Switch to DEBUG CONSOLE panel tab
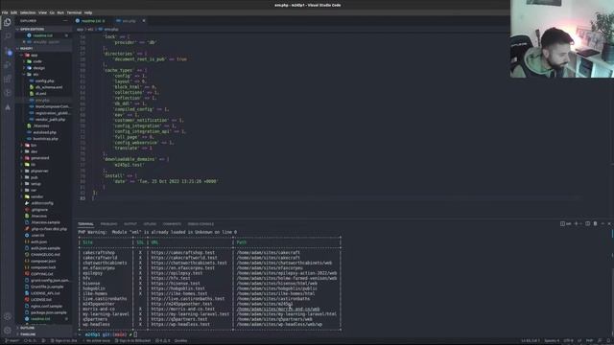This screenshot has width=614, height=345. pos(201,224)
